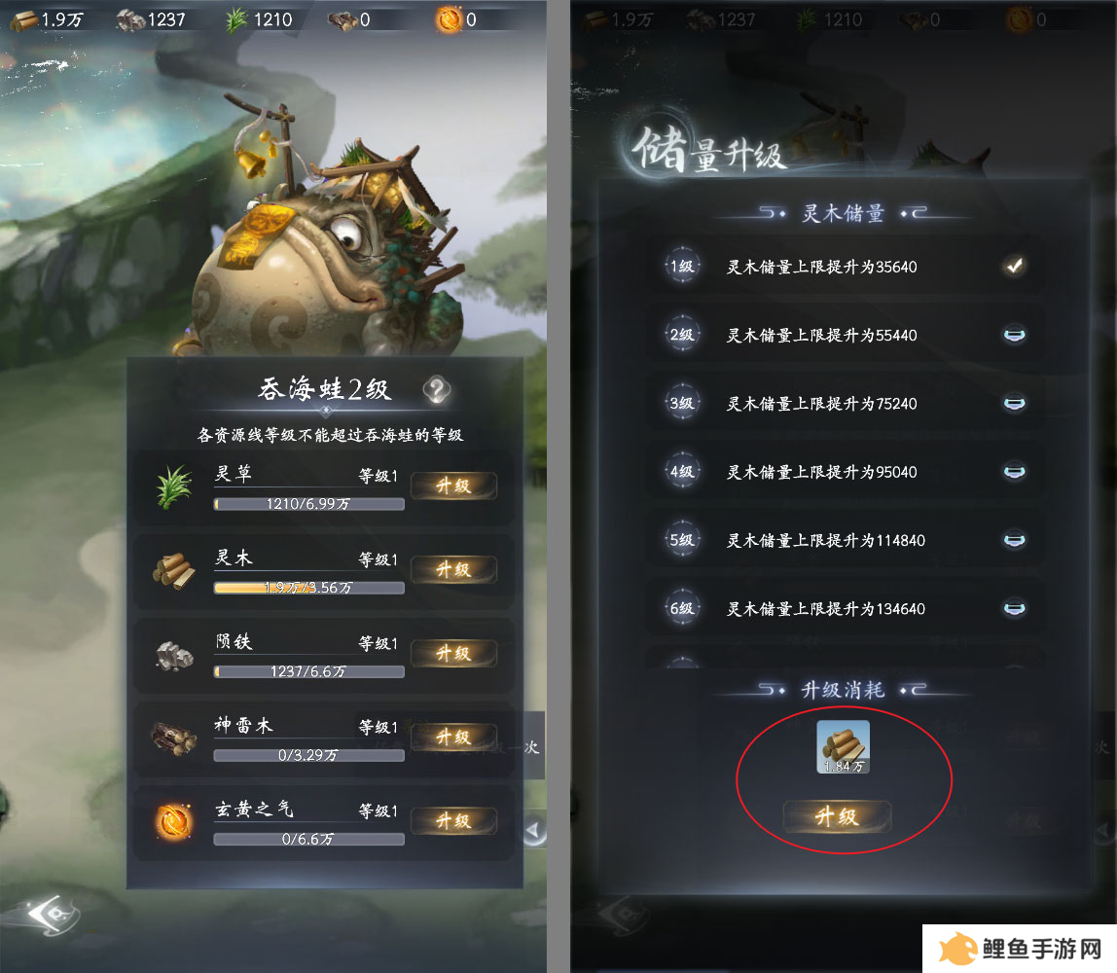Image resolution: width=1117 pixels, height=973 pixels.
Task: Toggle the indicator on the 2级 storage row
Action: tap(1015, 335)
